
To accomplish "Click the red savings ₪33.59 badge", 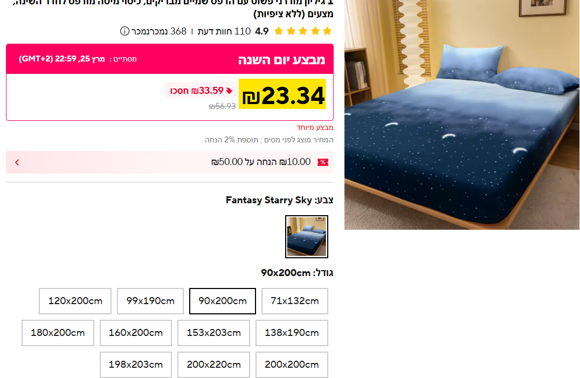I will [201, 91].
